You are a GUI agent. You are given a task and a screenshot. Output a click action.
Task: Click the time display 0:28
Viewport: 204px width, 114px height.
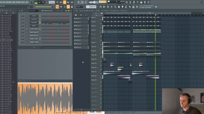coord(82,2)
